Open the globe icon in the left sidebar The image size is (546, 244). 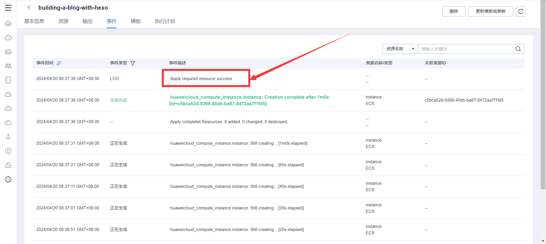[8, 179]
